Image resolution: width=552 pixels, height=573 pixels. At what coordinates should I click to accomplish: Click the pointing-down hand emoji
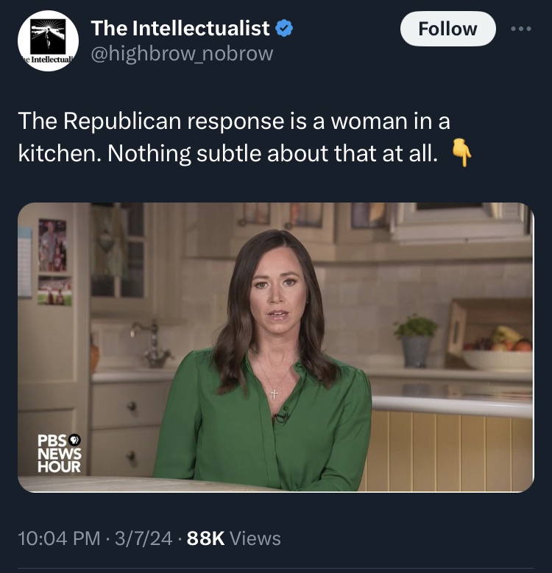coord(461,152)
